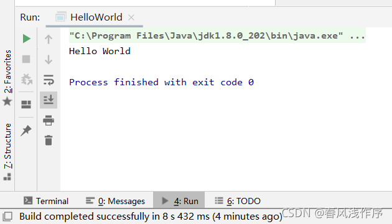Click the TODO tab's list icon

(219, 200)
